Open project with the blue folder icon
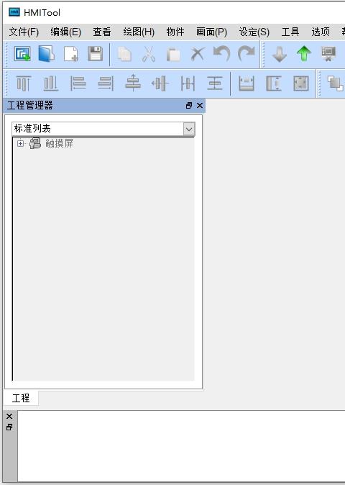Image resolution: width=345 pixels, height=485 pixels. click(47, 54)
